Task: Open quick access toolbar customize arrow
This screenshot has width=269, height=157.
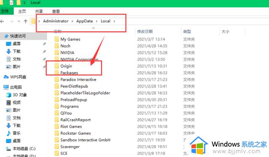Action: pyautogui.click(x=24, y=3)
